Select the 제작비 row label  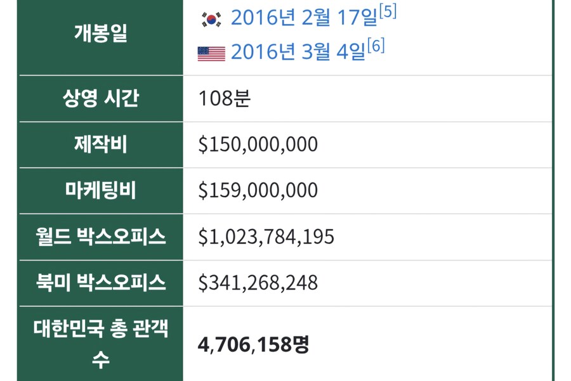pyautogui.click(x=101, y=145)
